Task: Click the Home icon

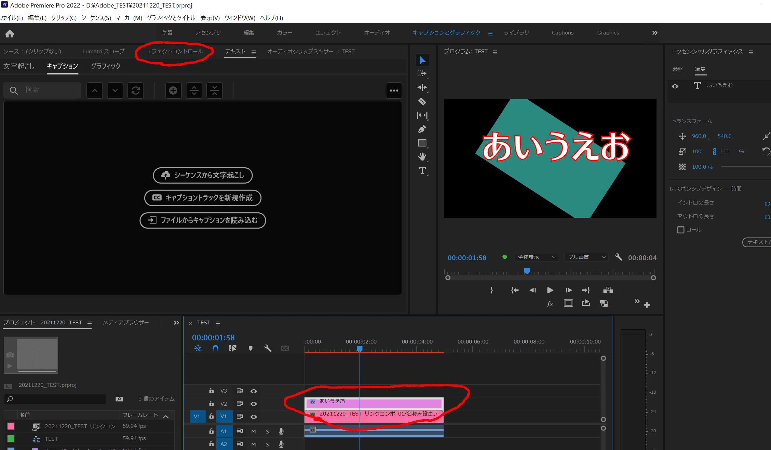Action: (10, 33)
